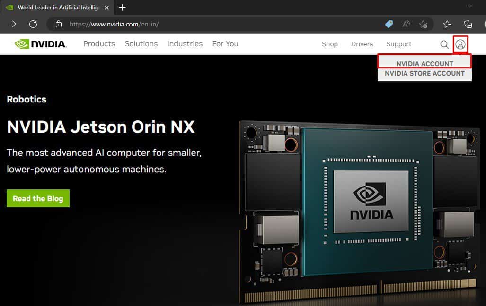Viewport: 486px width, 306px height.
Task: Open the Collections icon
Action: click(468, 24)
